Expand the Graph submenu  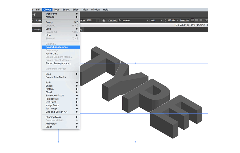(61, 127)
